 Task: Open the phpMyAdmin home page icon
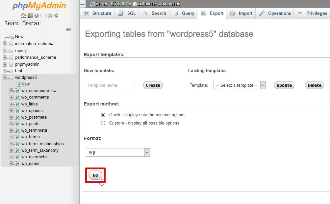pyautogui.click(x=23, y=16)
